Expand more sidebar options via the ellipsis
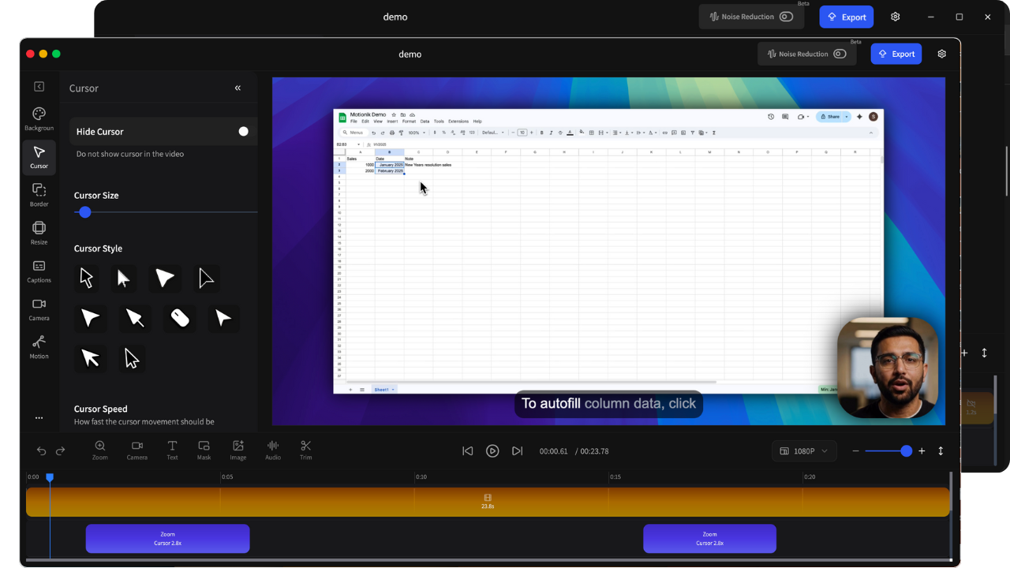1010x568 pixels. click(x=39, y=418)
